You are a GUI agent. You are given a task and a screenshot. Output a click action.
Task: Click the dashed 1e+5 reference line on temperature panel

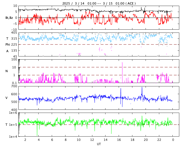[99, 125]
